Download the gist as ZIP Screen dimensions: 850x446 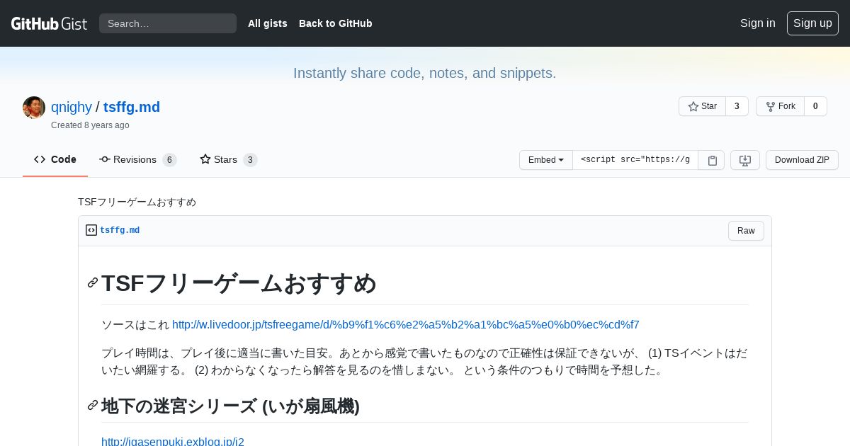pyautogui.click(x=802, y=160)
